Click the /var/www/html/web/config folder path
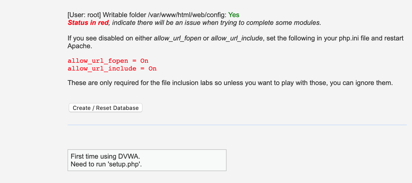Image resolution: width=412 pixels, height=183 pixels. (x=187, y=15)
